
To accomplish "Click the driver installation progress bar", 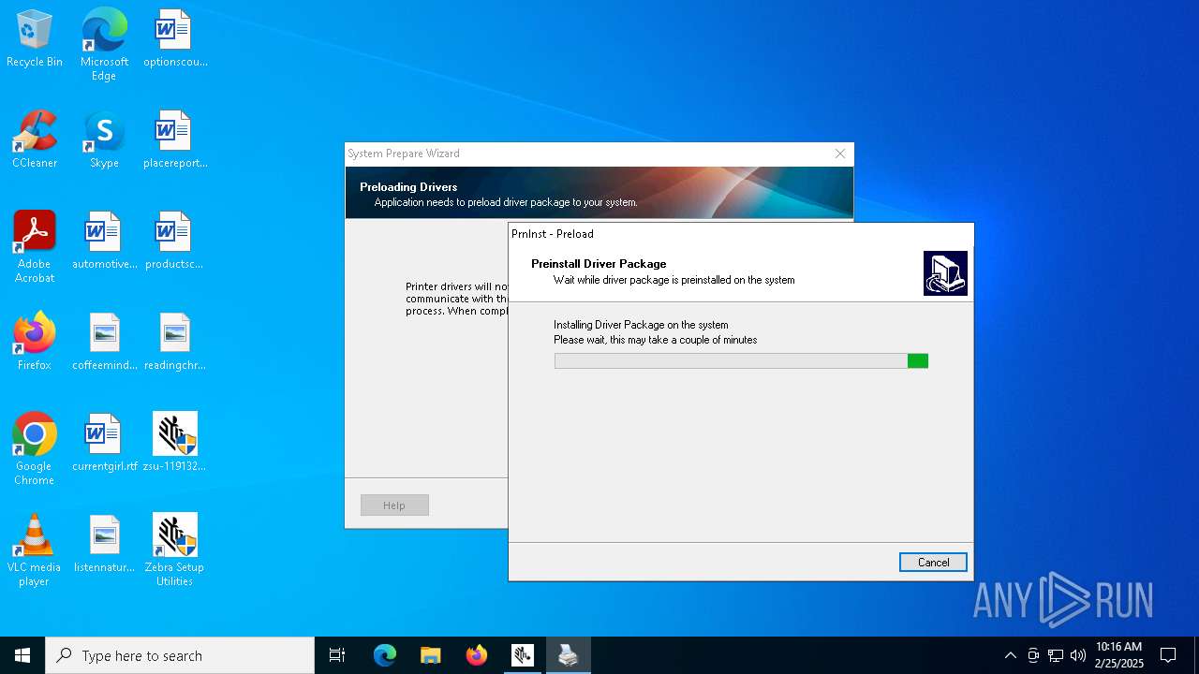I will [741, 361].
